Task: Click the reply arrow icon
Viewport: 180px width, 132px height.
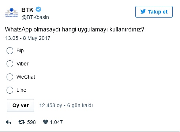Action: click(x=8, y=122)
